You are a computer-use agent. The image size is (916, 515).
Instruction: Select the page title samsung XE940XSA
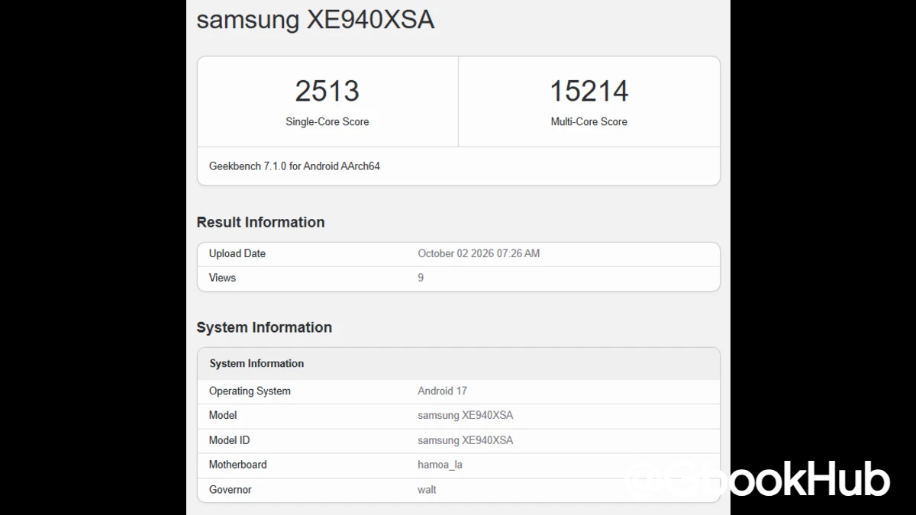point(315,19)
